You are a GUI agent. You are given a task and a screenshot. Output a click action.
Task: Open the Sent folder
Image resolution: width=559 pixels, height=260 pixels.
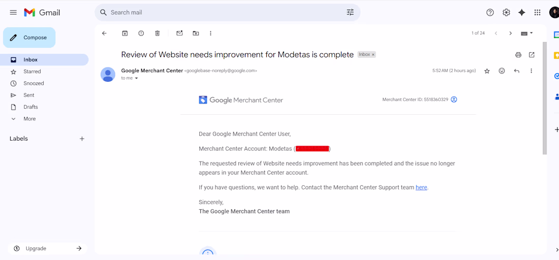point(29,95)
